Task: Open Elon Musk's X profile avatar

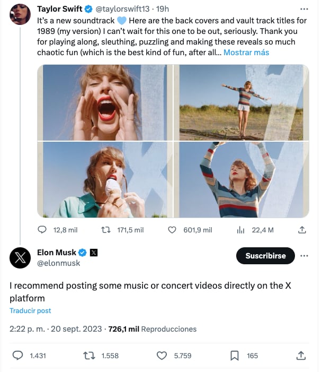Action: [21, 257]
